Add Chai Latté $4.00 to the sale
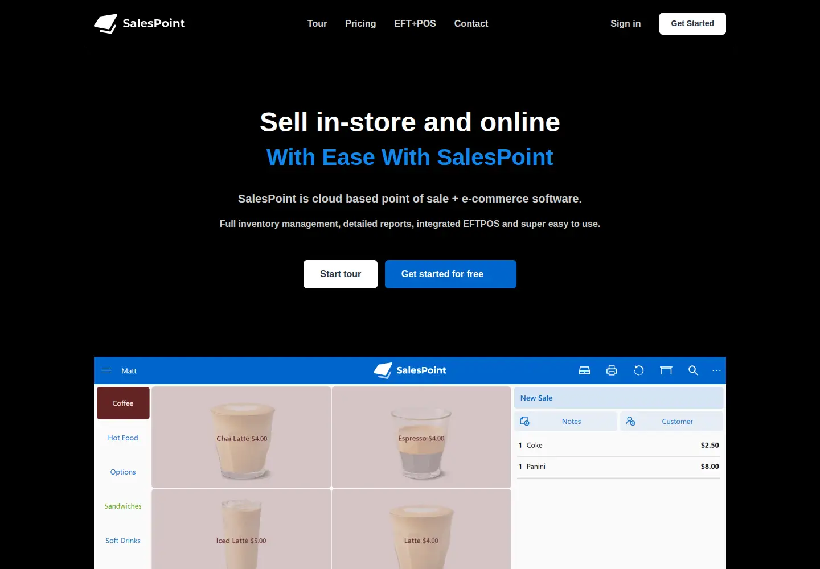The height and width of the screenshot is (569, 820). pos(241,438)
